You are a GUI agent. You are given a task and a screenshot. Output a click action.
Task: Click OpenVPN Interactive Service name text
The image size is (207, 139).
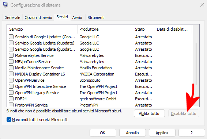41,86
